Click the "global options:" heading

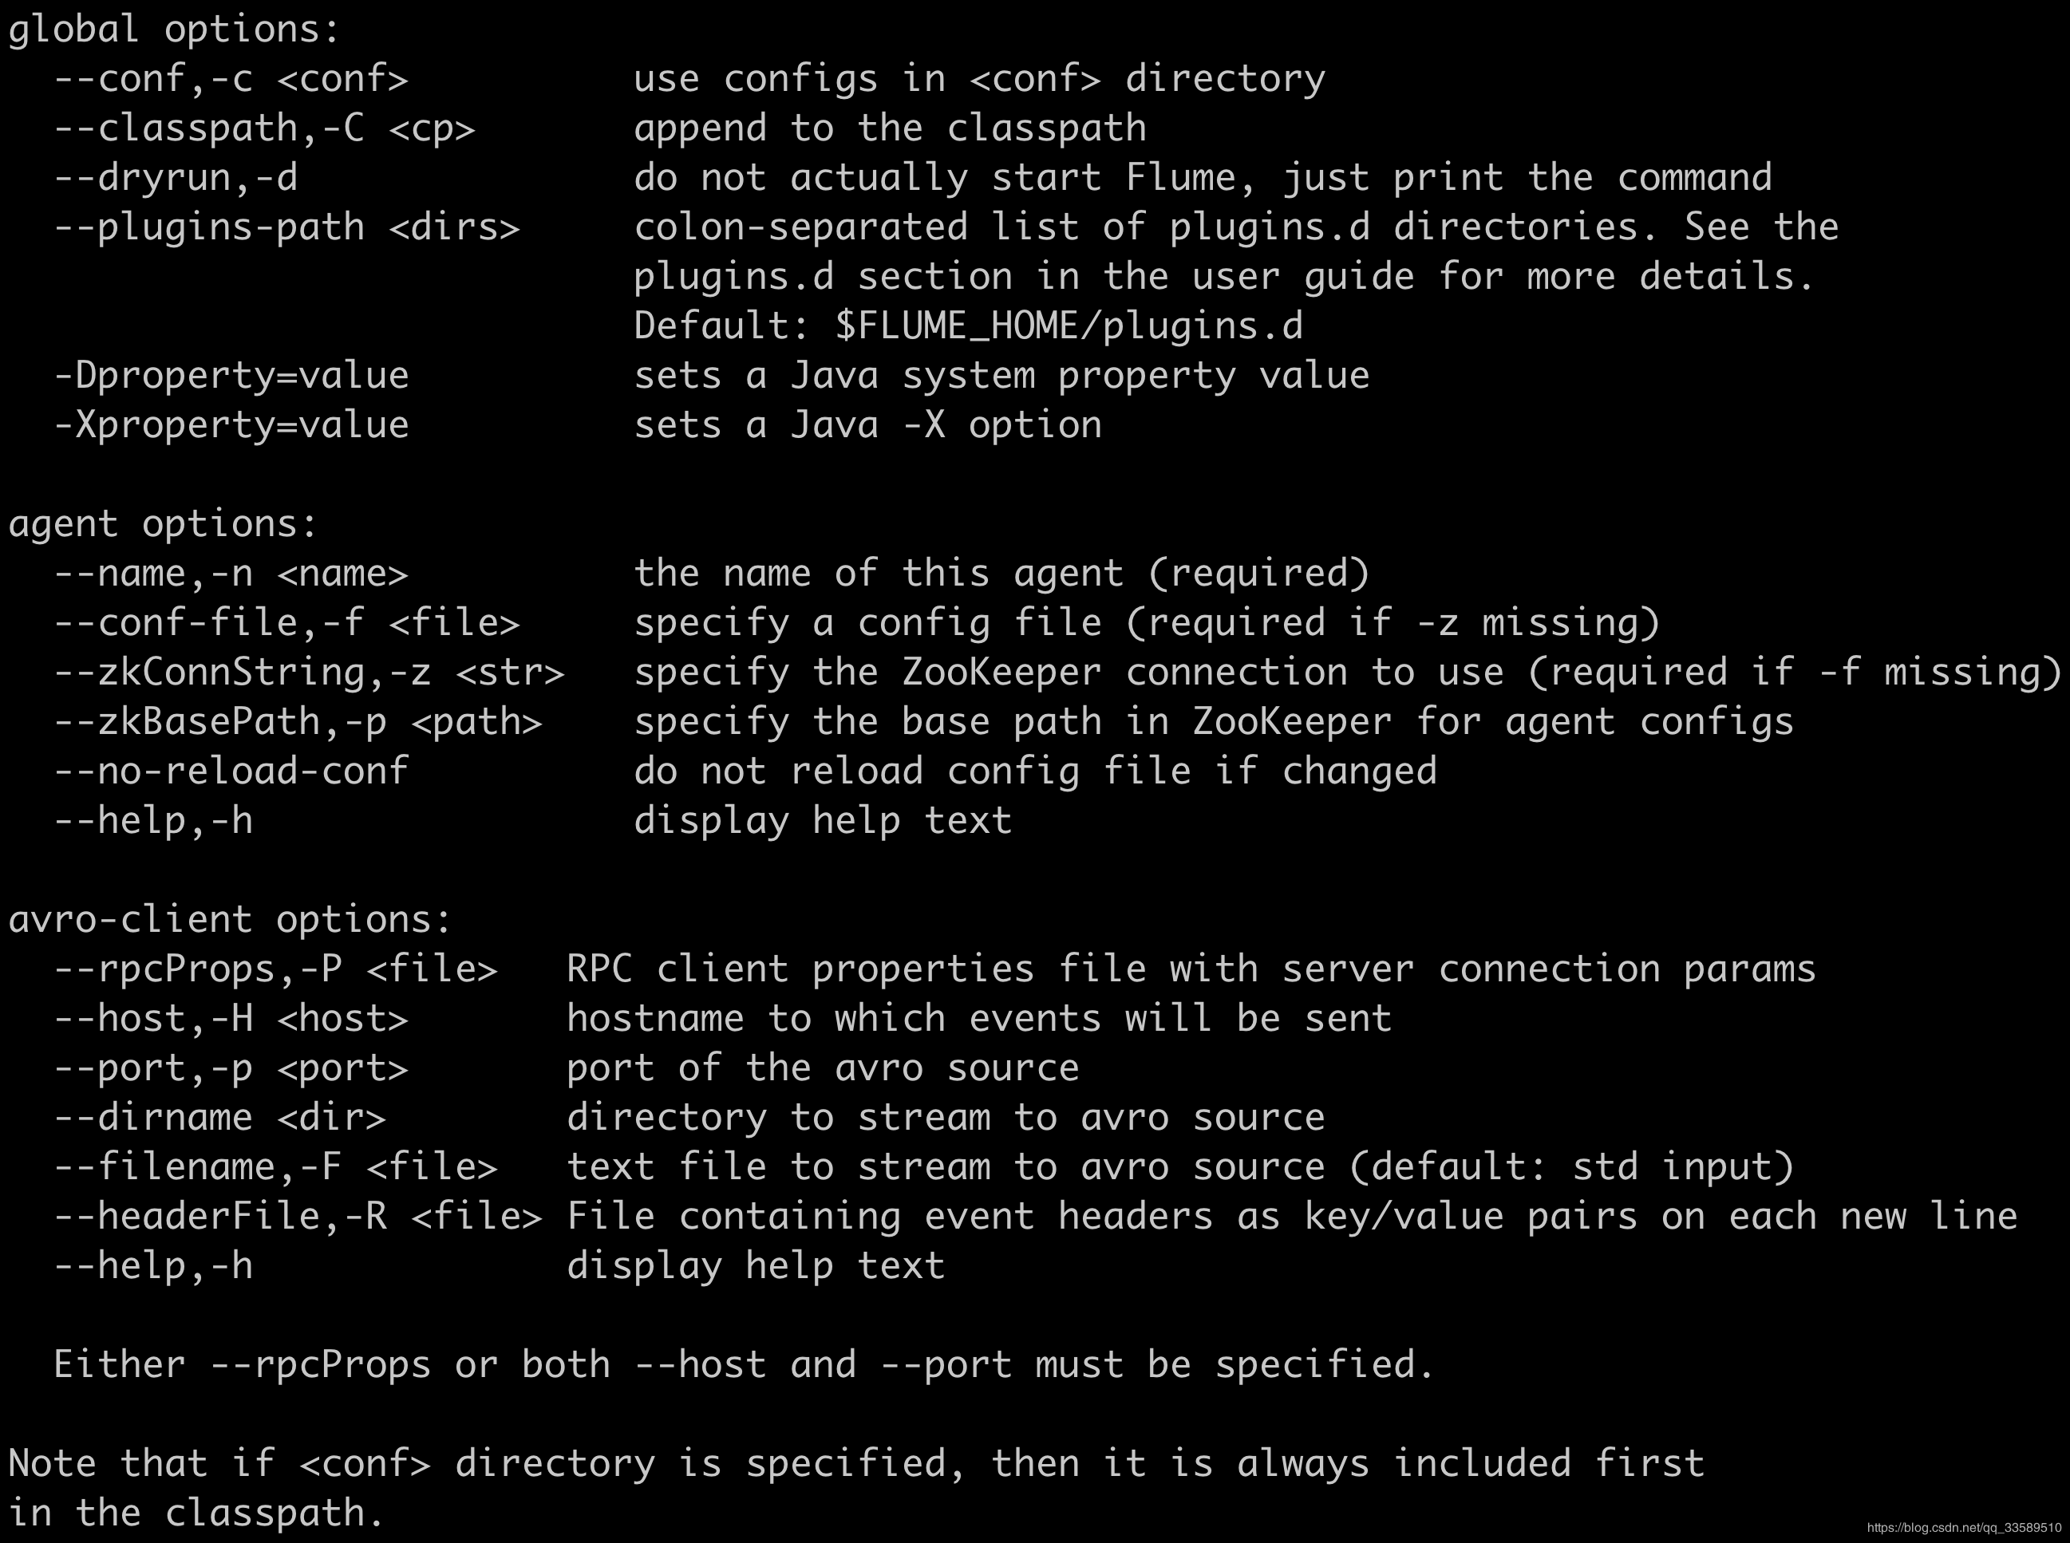tap(174, 29)
